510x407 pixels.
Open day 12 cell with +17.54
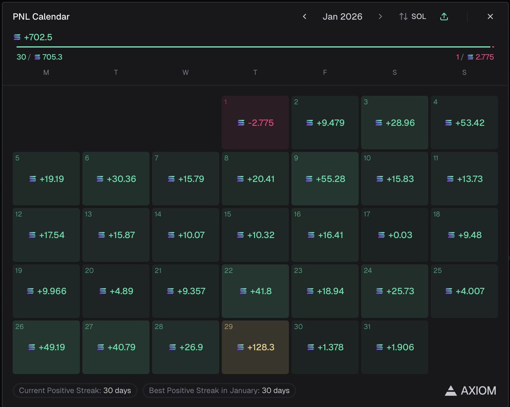(x=46, y=235)
